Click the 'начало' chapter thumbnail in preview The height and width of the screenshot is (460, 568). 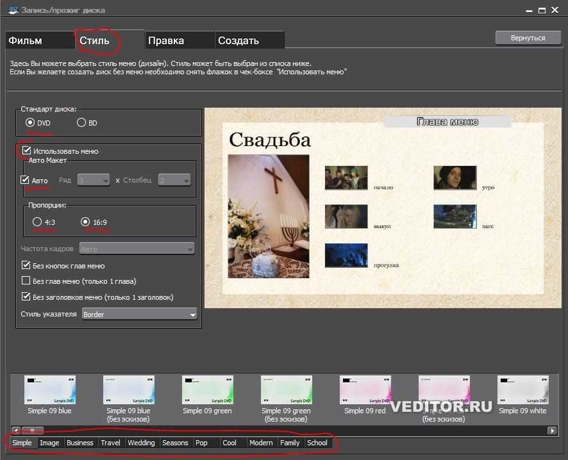(346, 178)
